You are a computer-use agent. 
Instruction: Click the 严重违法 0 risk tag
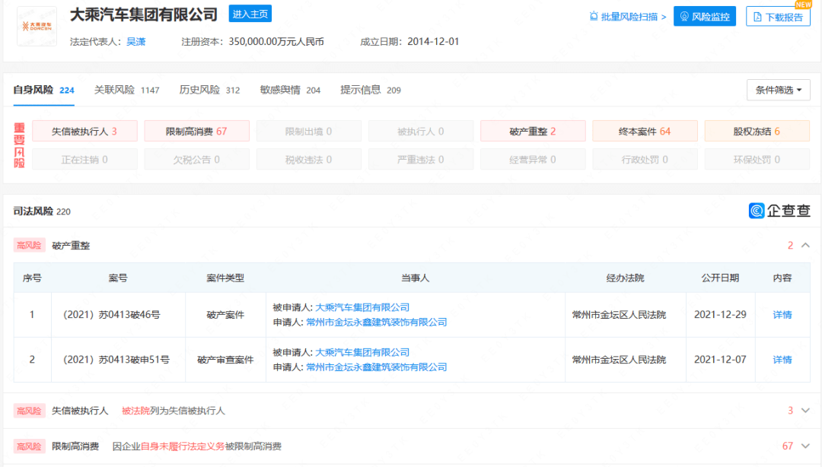(x=421, y=159)
